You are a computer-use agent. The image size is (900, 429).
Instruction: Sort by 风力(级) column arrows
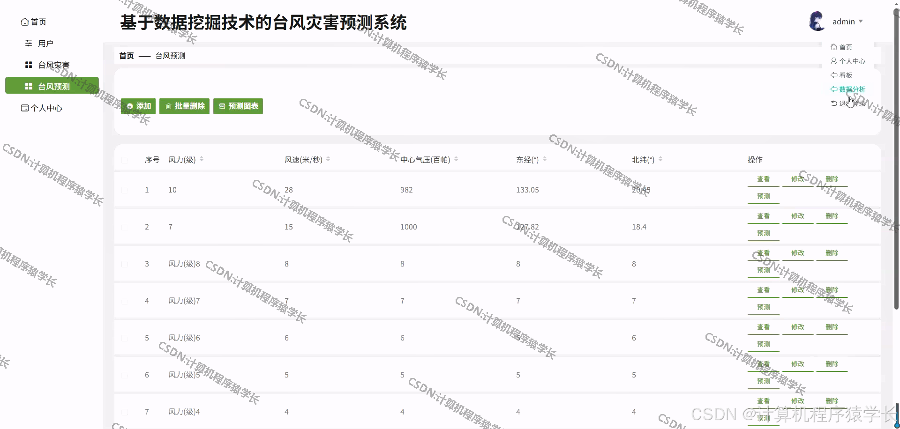202,159
